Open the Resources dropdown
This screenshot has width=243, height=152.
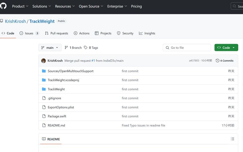[65, 6]
